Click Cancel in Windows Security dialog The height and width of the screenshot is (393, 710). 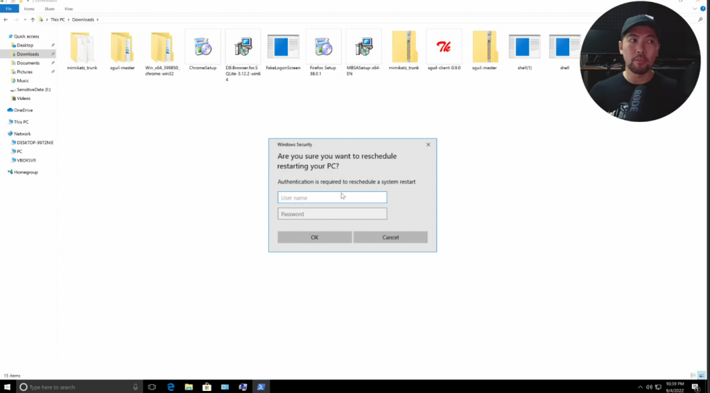pos(390,237)
